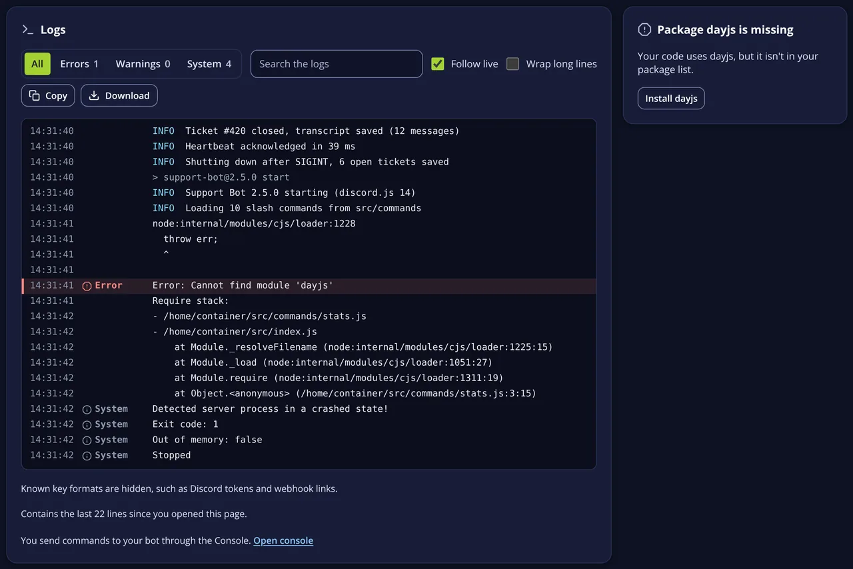This screenshot has height=569, width=853.
Task: Click the 'Shutting down after SIGINT' log line
Action: [309, 162]
